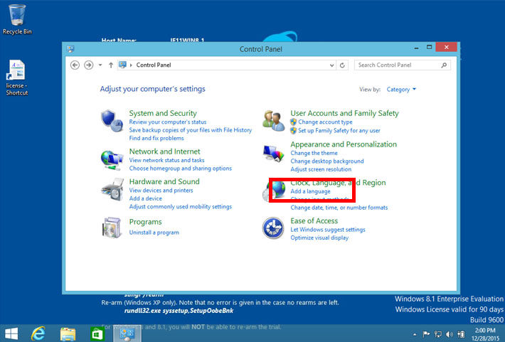Click inside the Search Control Panel box
This screenshot has width=505, height=342.
coord(398,65)
